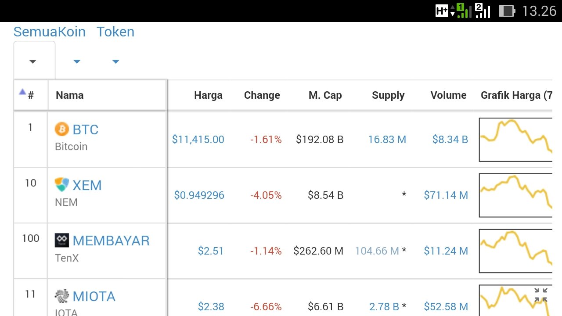Click the NEM coin logo icon
Screen dimensions: 562x316
point(62,185)
